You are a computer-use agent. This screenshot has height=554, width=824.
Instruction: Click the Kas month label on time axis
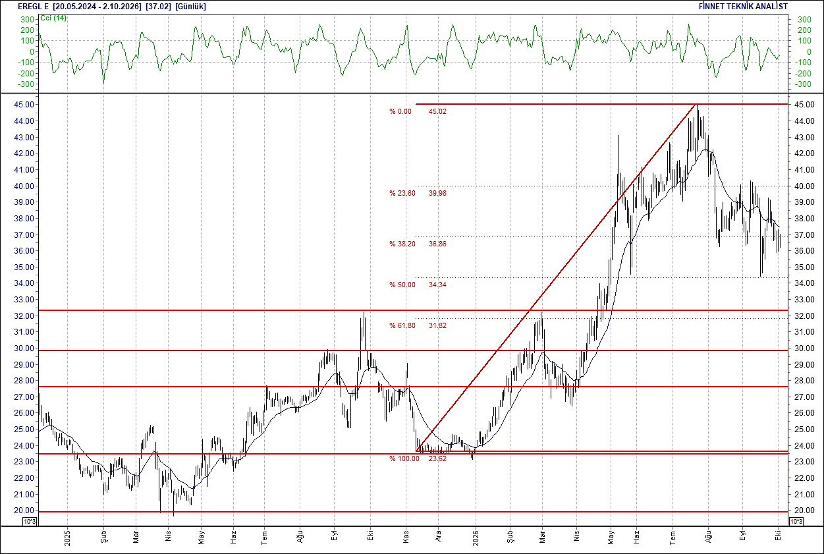(406, 537)
